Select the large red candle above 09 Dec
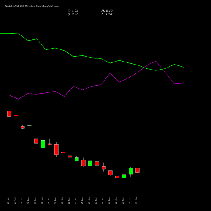The width and height of the screenshot is (211, 211). [x=57, y=150]
